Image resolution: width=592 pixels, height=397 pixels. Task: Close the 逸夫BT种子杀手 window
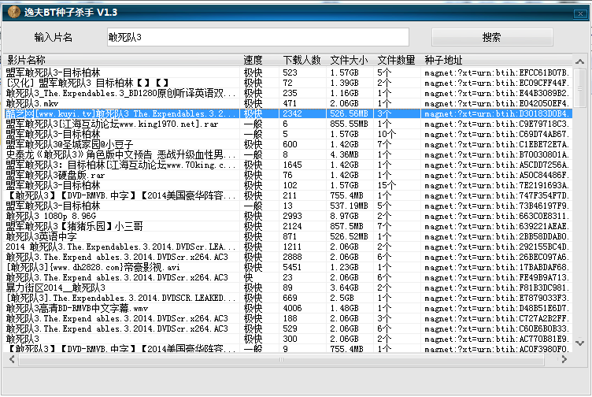(580, 13)
